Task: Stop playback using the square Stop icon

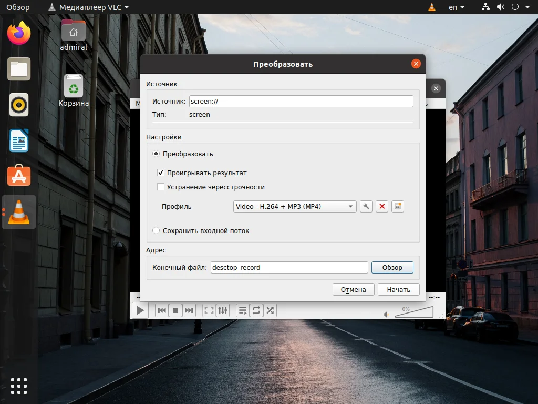Action: point(175,310)
